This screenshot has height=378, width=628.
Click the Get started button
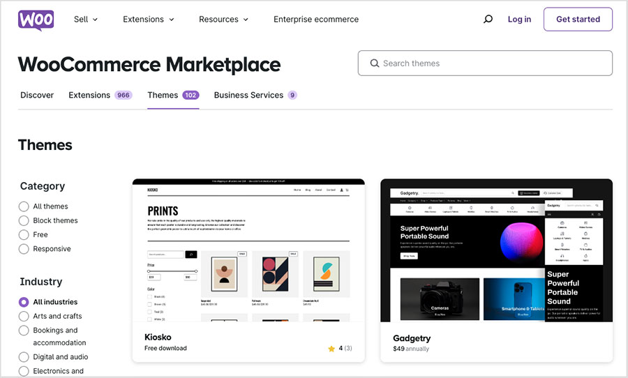pyautogui.click(x=578, y=20)
